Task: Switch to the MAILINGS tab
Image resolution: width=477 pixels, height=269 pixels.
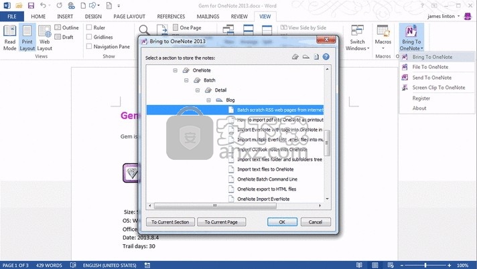Action: point(208,17)
